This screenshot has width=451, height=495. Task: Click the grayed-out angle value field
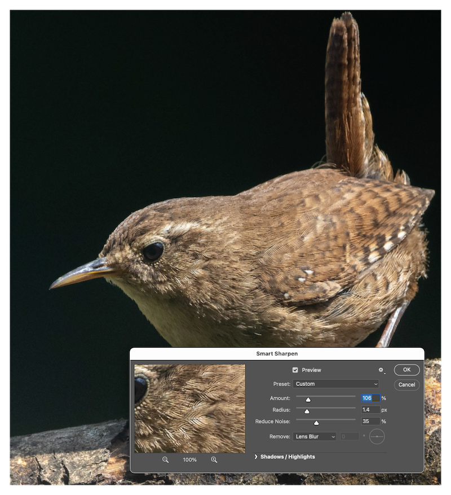point(351,436)
